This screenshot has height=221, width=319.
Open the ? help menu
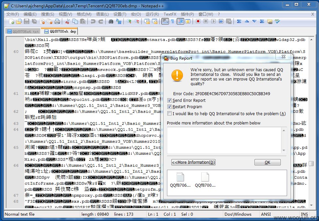click(219, 14)
